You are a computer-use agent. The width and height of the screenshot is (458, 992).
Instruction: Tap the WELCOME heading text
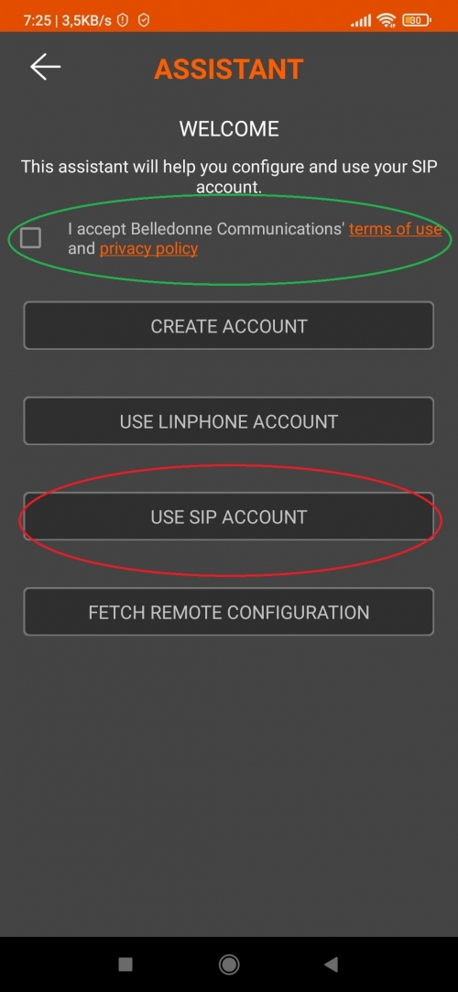[229, 129]
